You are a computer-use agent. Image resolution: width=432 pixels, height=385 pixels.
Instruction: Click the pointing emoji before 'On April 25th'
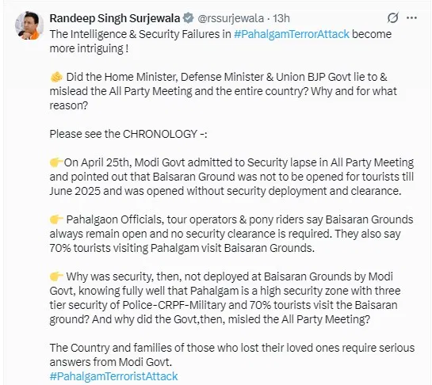tap(56, 162)
